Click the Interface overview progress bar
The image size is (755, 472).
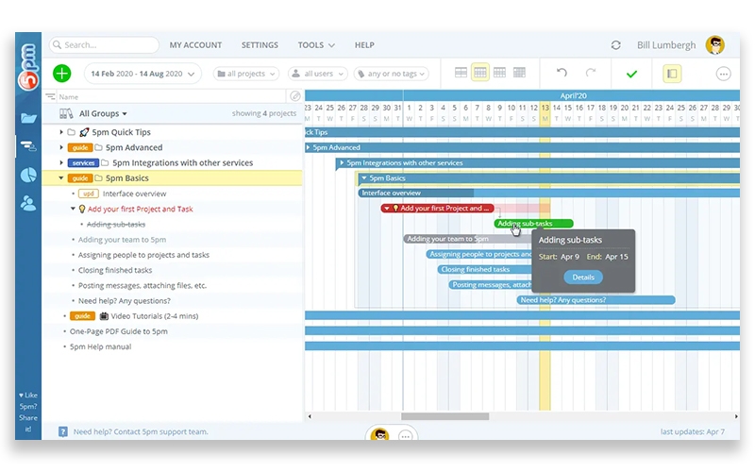tap(548, 194)
